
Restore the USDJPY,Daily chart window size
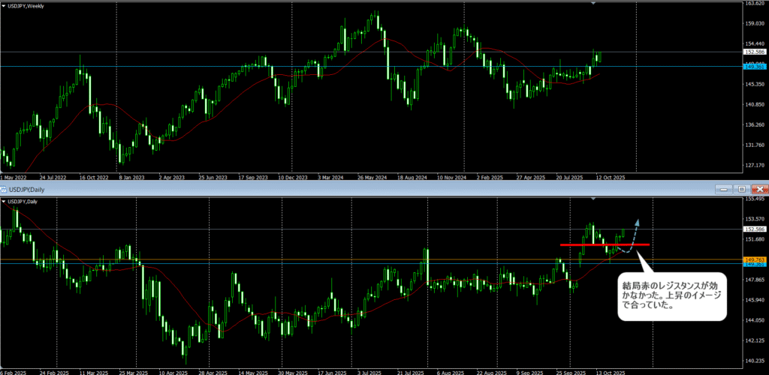pos(741,189)
